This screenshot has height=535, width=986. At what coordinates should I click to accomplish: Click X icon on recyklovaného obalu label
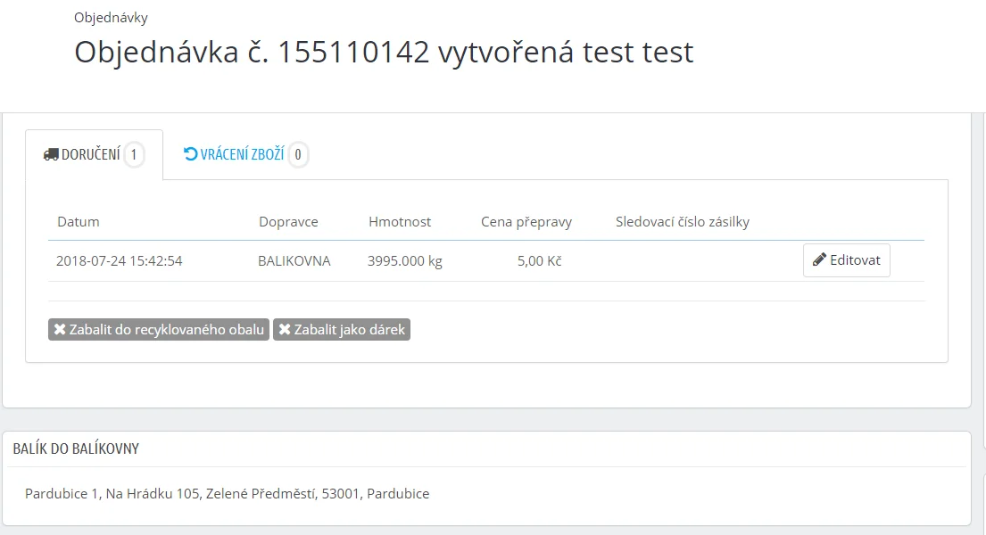pyautogui.click(x=60, y=330)
